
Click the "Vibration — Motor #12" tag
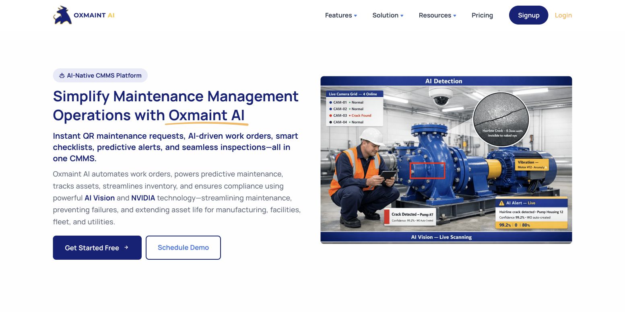pyautogui.click(x=531, y=164)
